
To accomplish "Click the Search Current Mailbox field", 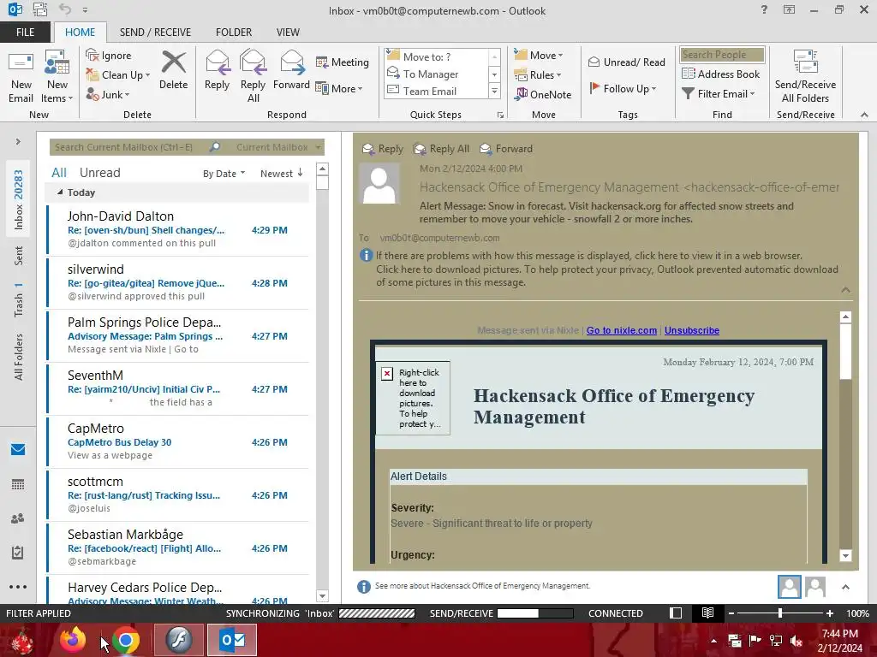I will click(x=130, y=147).
